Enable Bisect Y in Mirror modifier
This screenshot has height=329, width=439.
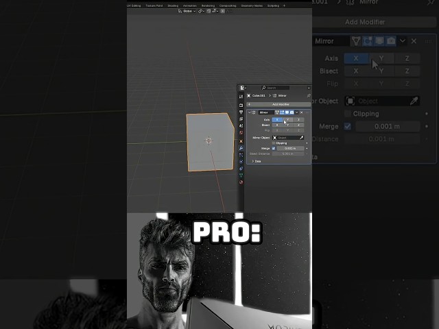pyautogui.click(x=288, y=125)
